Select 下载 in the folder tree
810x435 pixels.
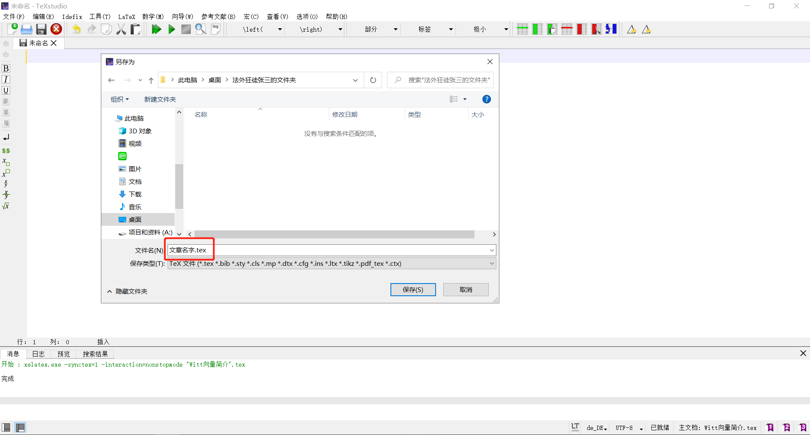click(135, 194)
